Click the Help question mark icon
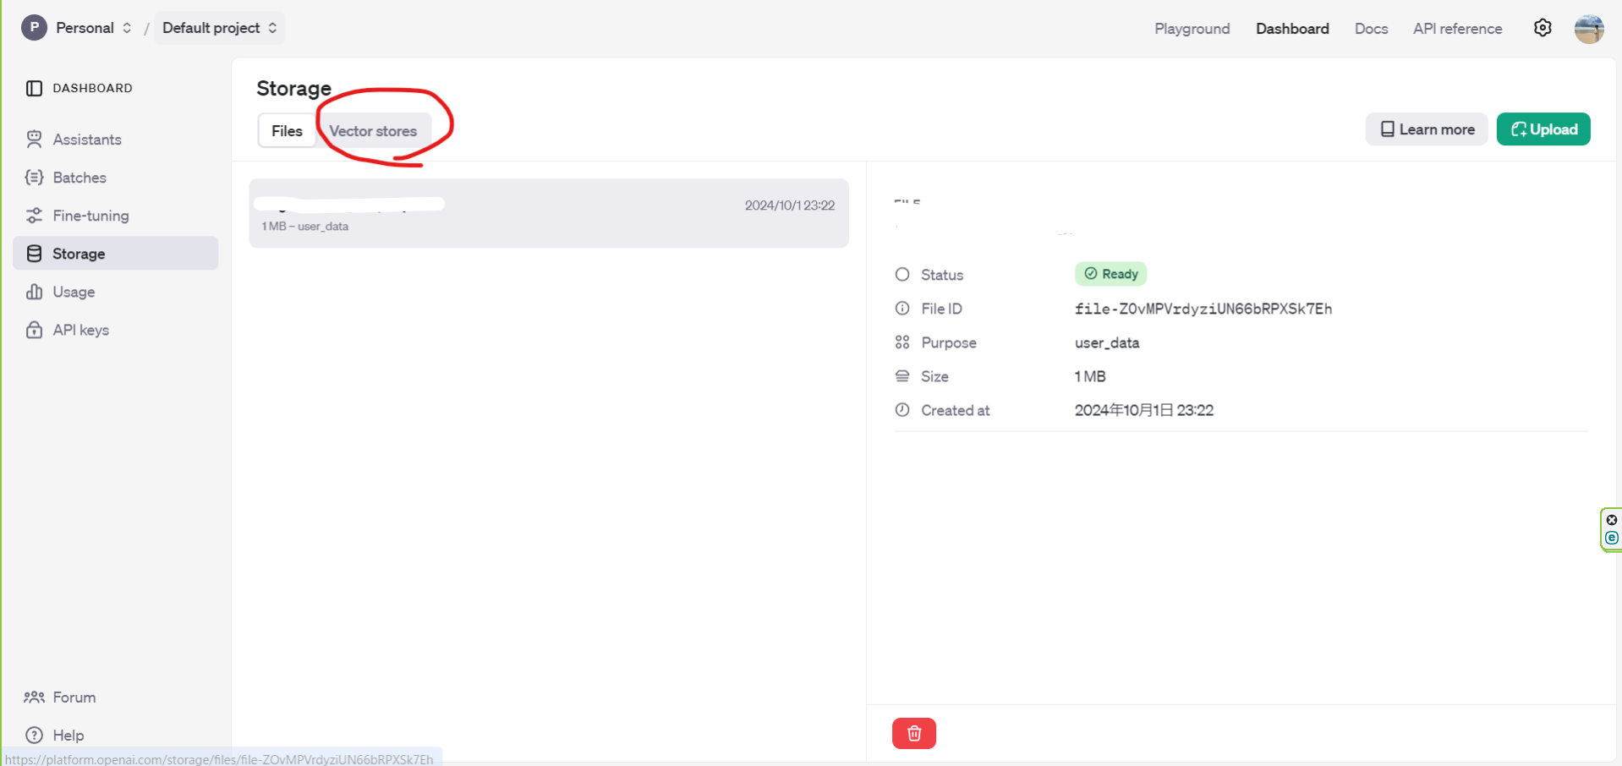 tap(34, 736)
